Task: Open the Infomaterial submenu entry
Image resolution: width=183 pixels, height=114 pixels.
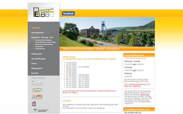Action: [x=40, y=49]
